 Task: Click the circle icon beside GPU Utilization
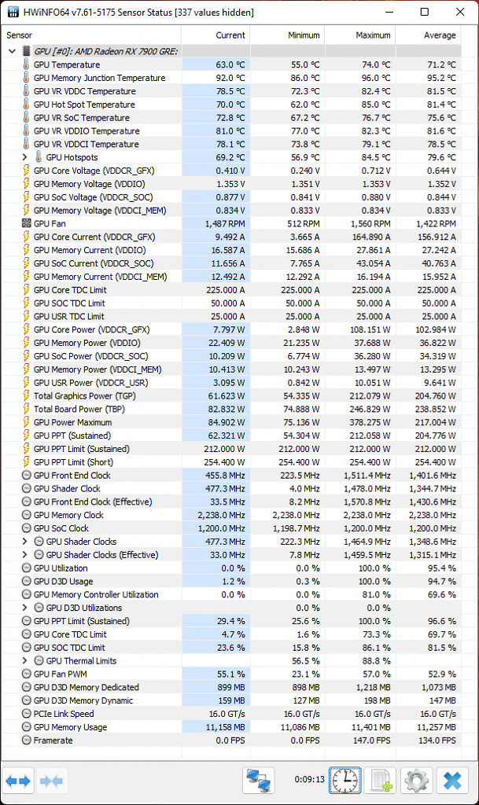[x=26, y=568]
